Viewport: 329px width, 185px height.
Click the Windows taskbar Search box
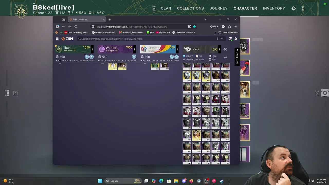tap(124, 181)
